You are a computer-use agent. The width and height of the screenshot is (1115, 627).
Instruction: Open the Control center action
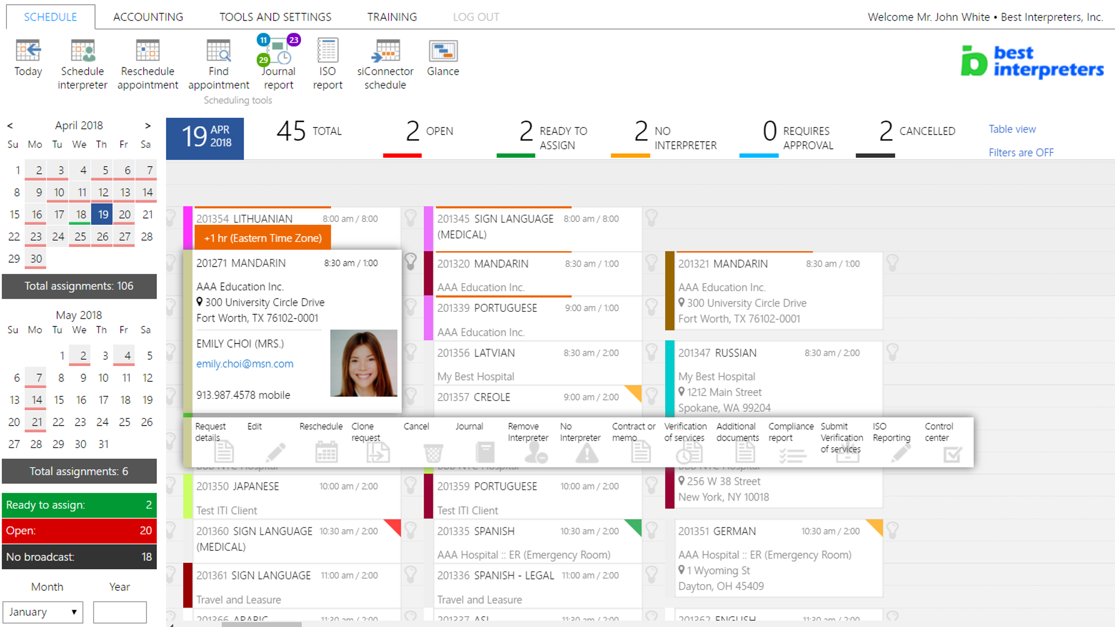[x=939, y=441]
